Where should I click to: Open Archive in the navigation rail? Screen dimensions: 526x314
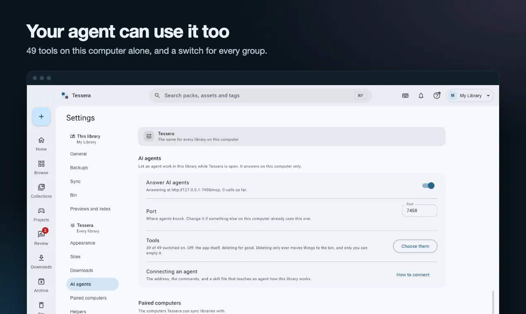(41, 285)
